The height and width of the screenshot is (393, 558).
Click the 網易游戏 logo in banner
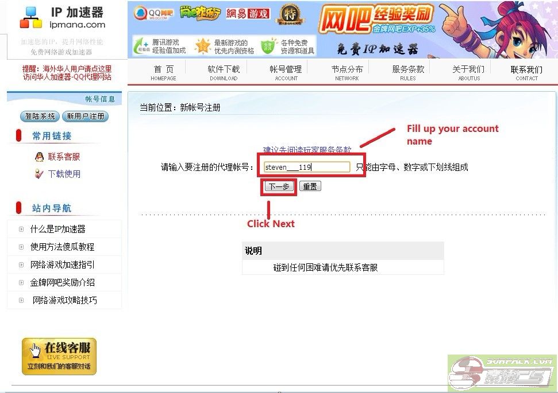pyautogui.click(x=248, y=14)
